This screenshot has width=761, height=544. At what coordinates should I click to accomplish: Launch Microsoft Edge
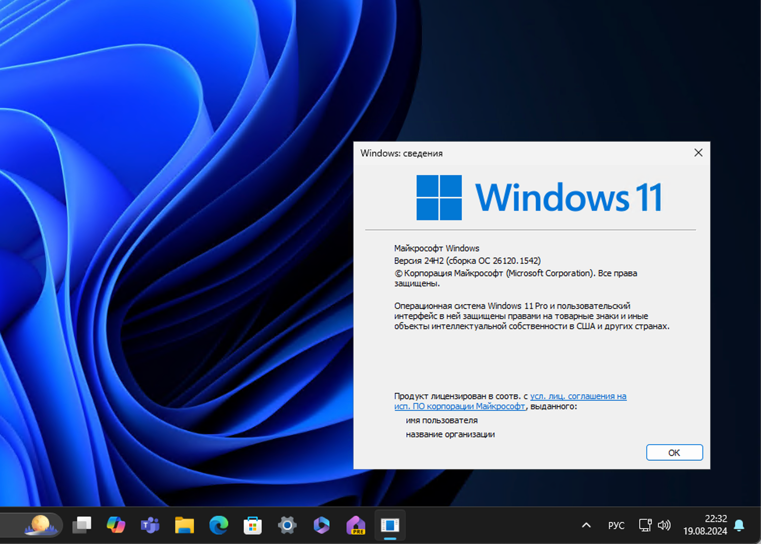click(x=219, y=525)
